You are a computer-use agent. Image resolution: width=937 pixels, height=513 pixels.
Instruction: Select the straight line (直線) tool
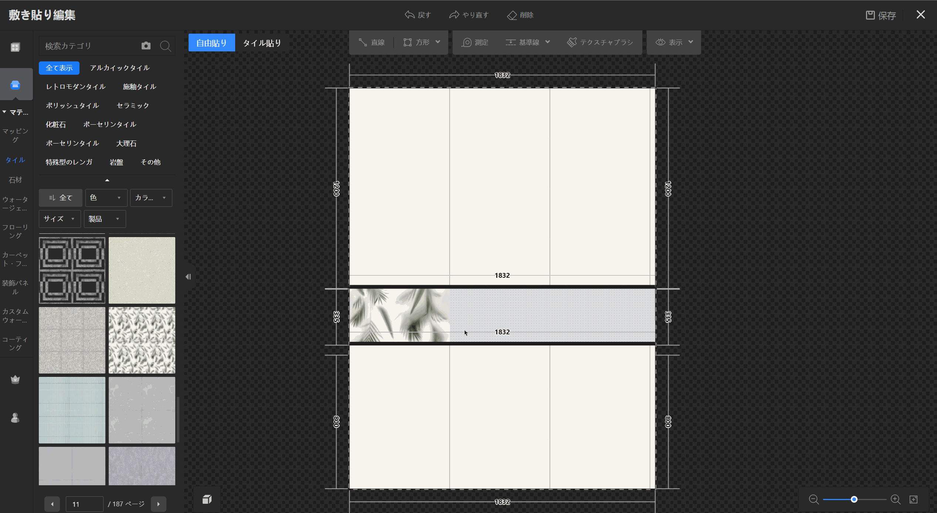[x=372, y=43]
